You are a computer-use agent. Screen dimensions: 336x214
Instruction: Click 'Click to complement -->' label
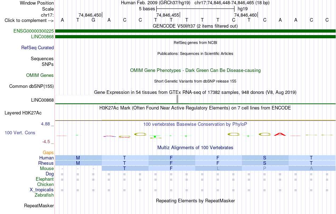(x=29, y=21)
